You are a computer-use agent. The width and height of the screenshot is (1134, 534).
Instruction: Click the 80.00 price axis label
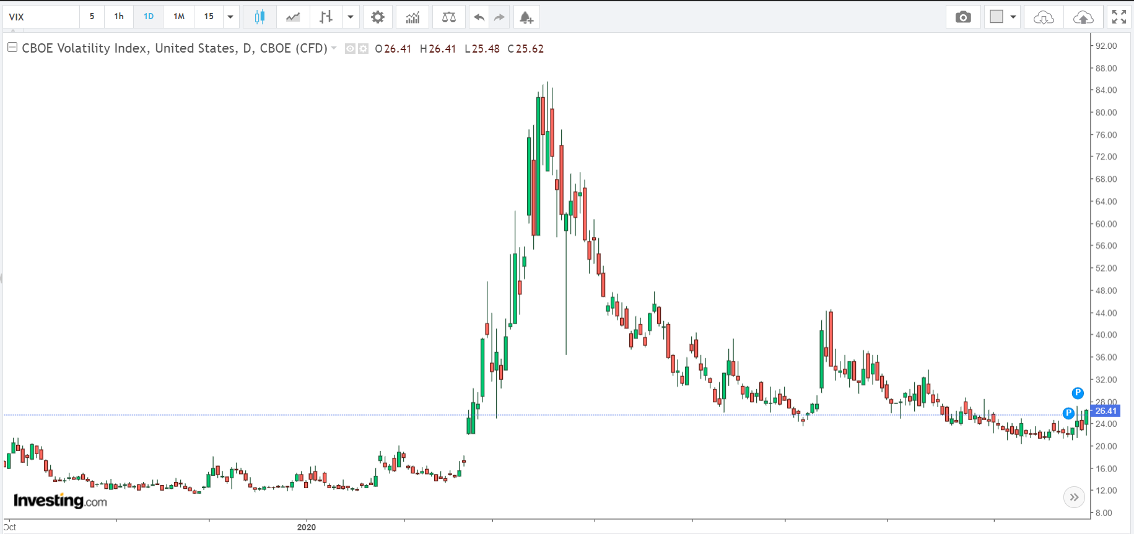point(1106,113)
